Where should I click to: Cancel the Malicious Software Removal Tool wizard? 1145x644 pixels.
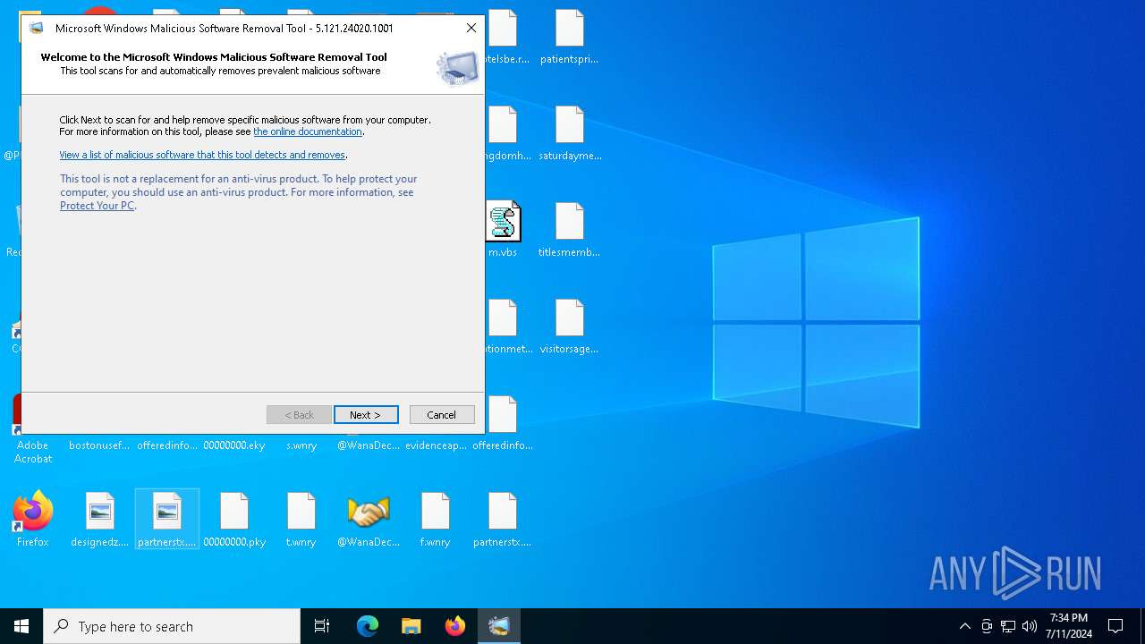(x=442, y=415)
